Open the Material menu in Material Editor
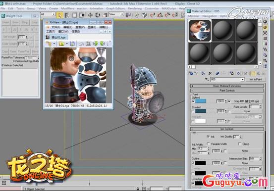The height and width of the screenshot is (191, 274). [194, 16]
